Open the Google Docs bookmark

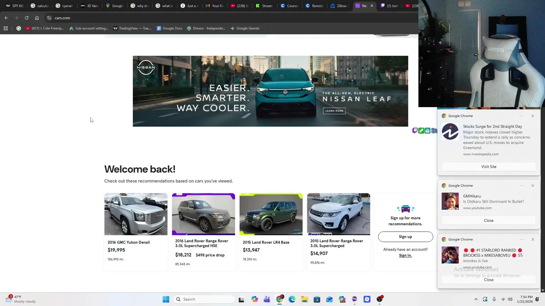pyautogui.click(x=169, y=28)
